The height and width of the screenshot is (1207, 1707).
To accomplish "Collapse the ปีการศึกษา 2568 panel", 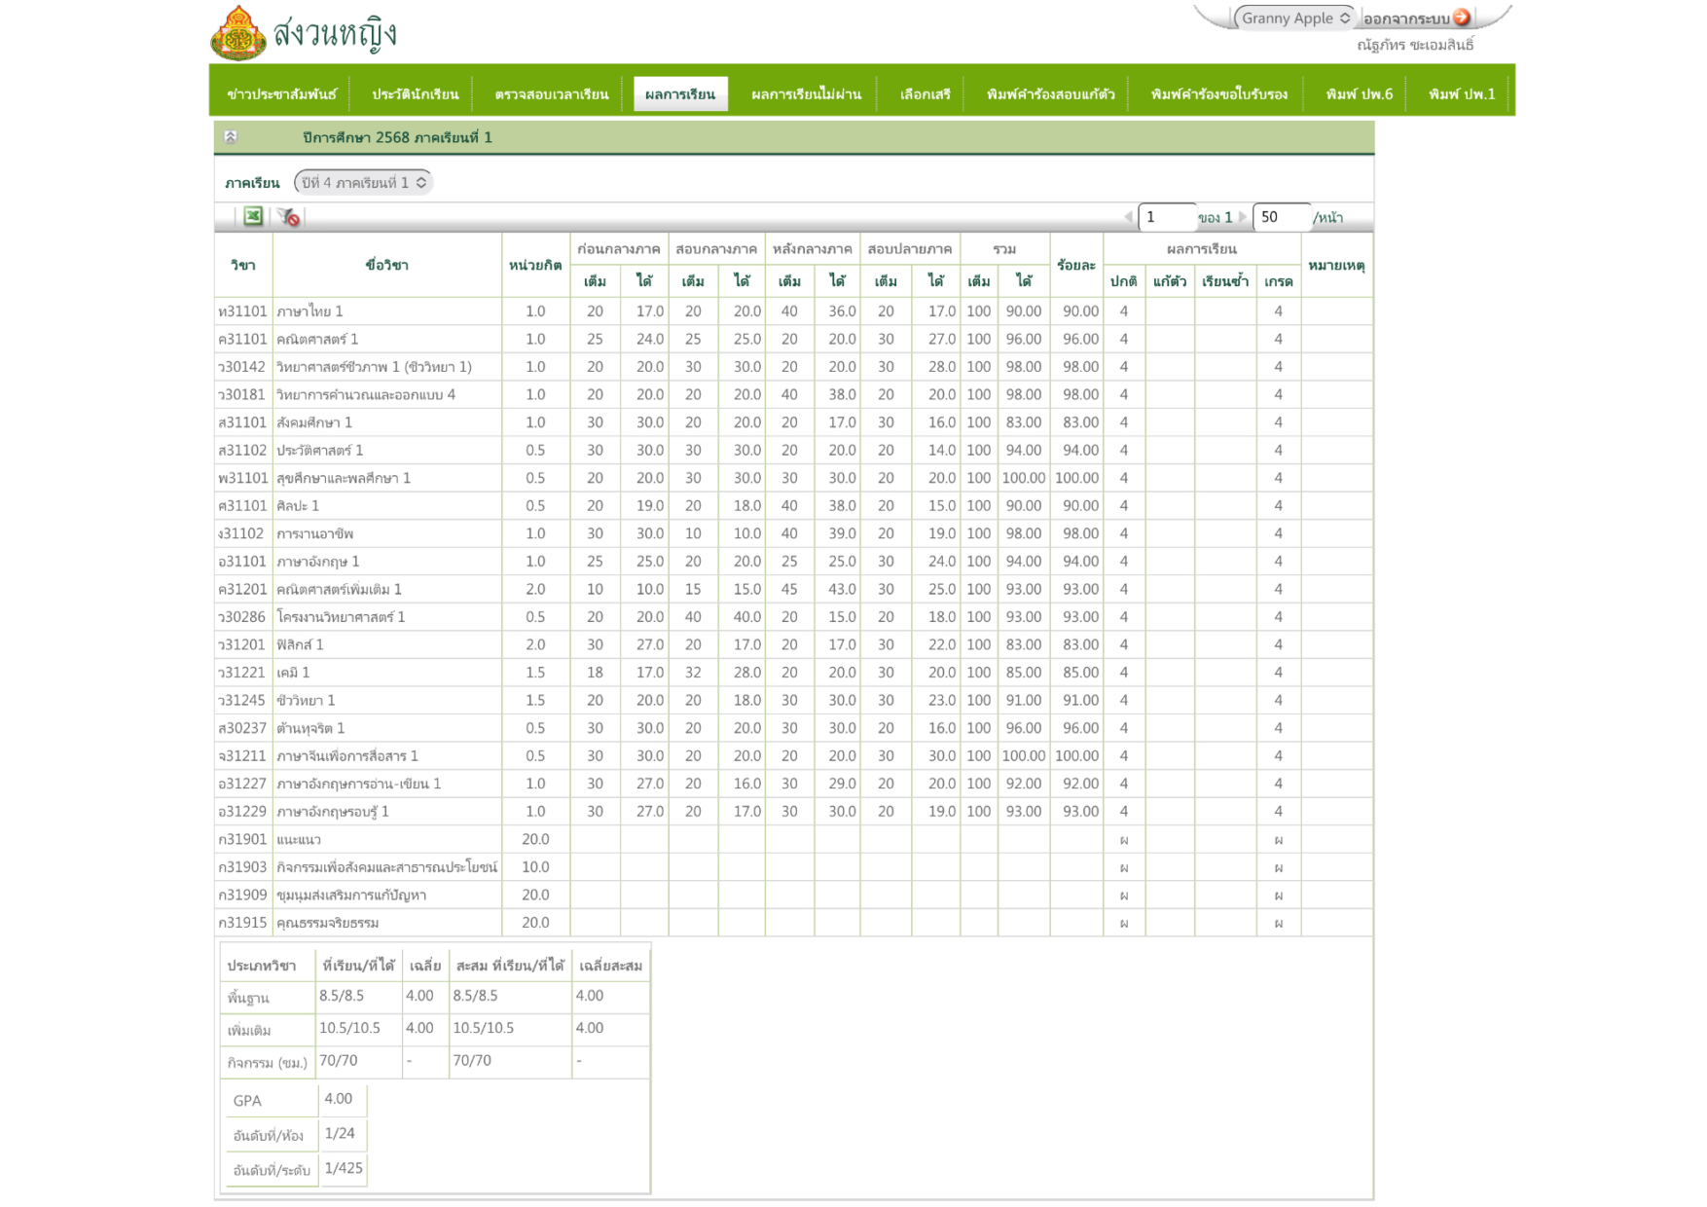I will 231,137.
